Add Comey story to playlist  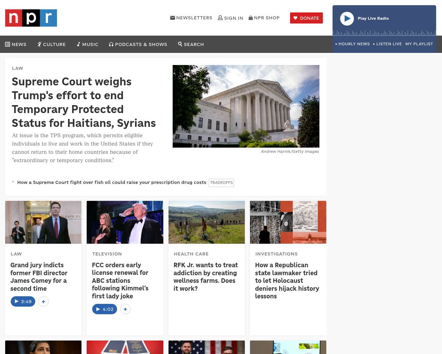point(44,301)
